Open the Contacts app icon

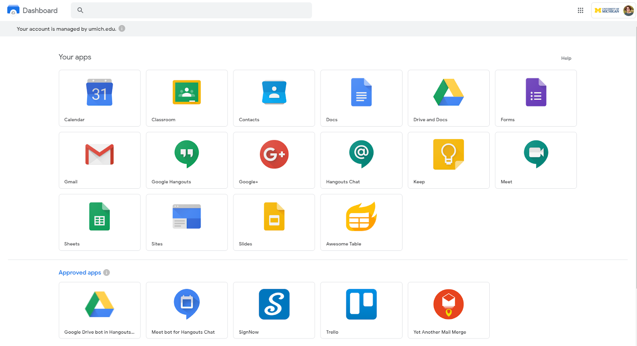274,92
